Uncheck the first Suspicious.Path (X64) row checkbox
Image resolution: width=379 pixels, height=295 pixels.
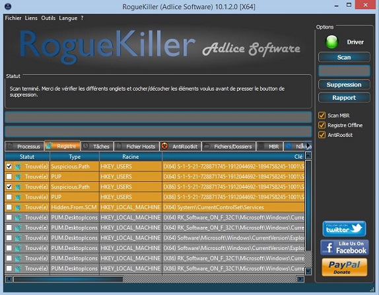coord(9,167)
